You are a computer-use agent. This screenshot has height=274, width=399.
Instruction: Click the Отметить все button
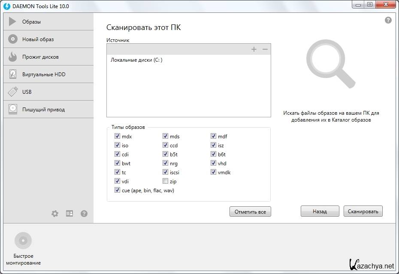tap(250, 211)
